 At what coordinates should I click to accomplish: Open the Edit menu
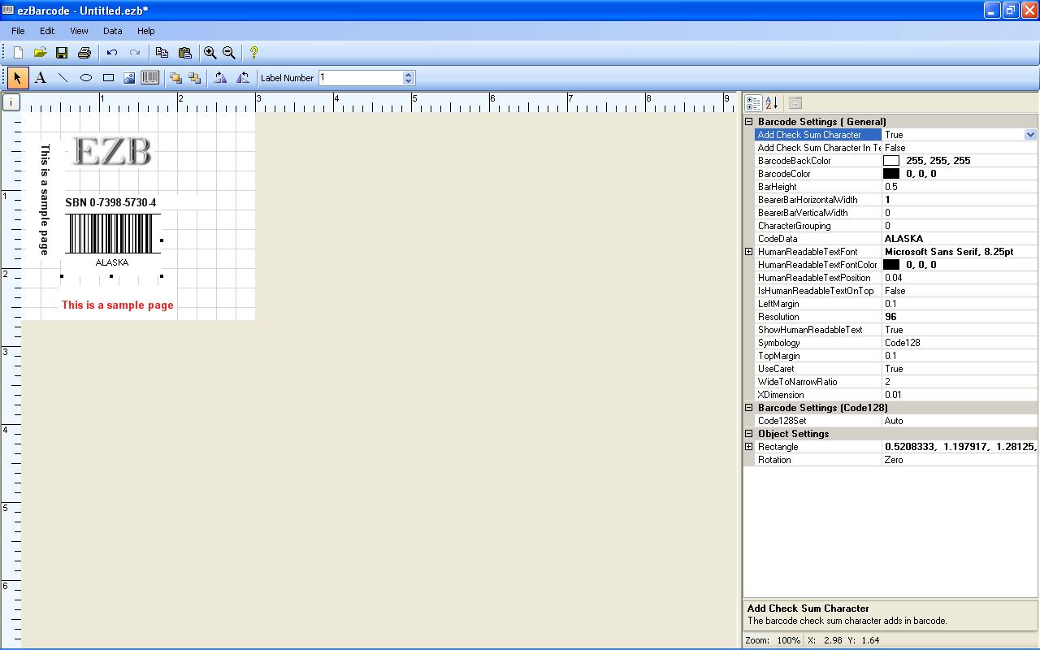click(47, 31)
